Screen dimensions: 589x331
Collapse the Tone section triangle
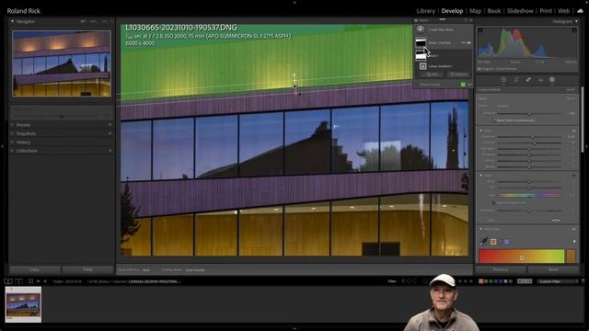[481, 131]
